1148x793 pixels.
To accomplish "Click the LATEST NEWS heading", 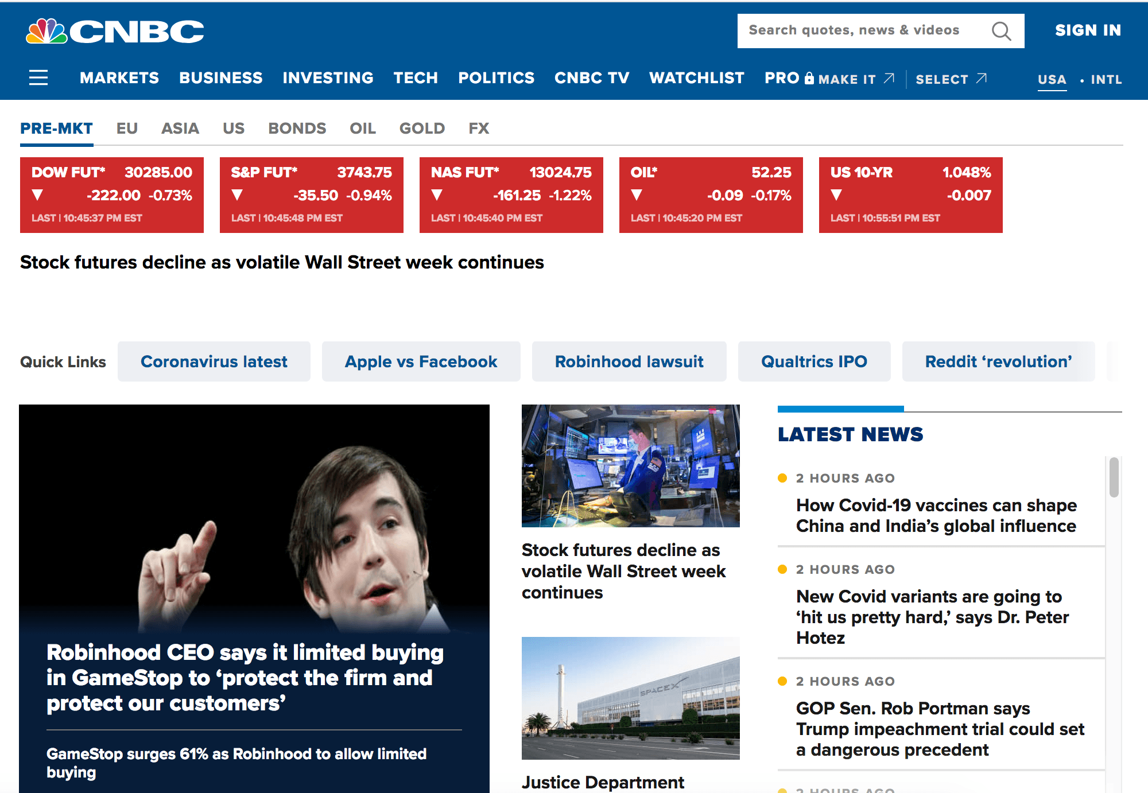I will (851, 434).
